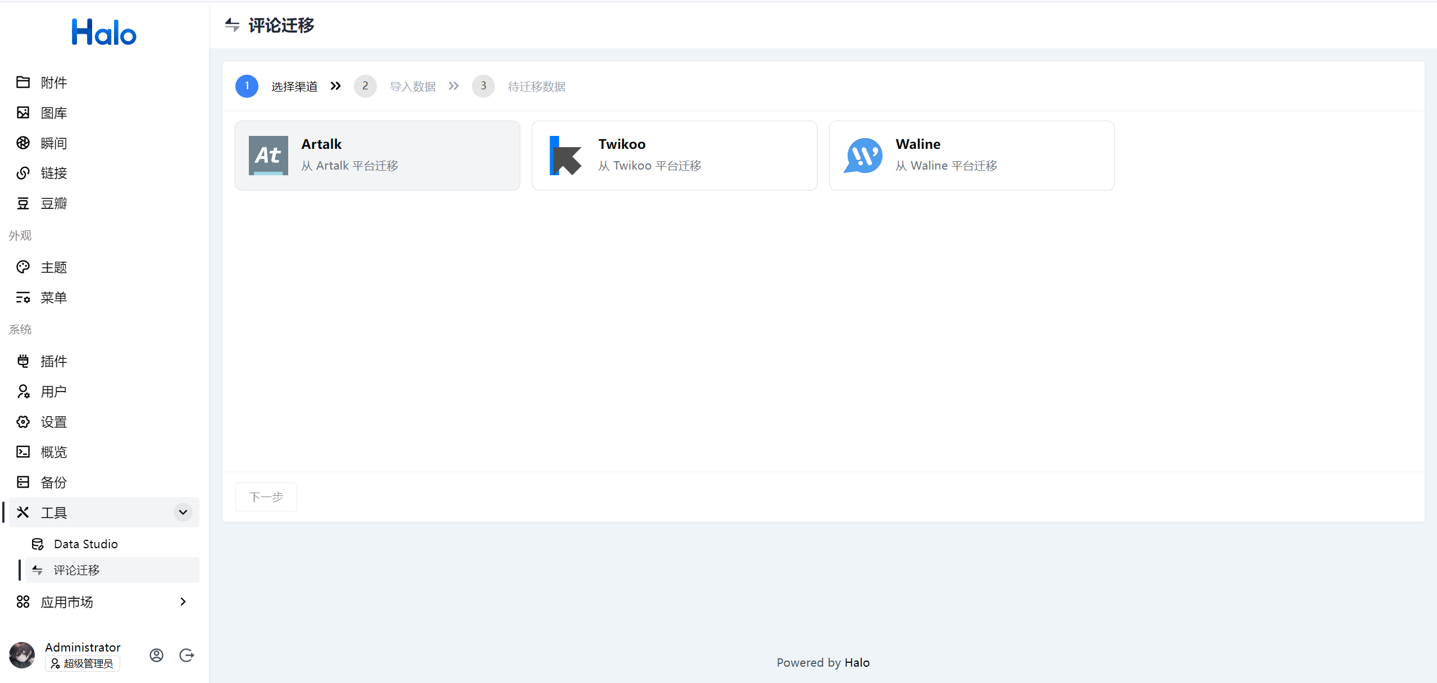The width and height of the screenshot is (1437, 683).
Task: Click the logout icon
Action: click(187, 655)
